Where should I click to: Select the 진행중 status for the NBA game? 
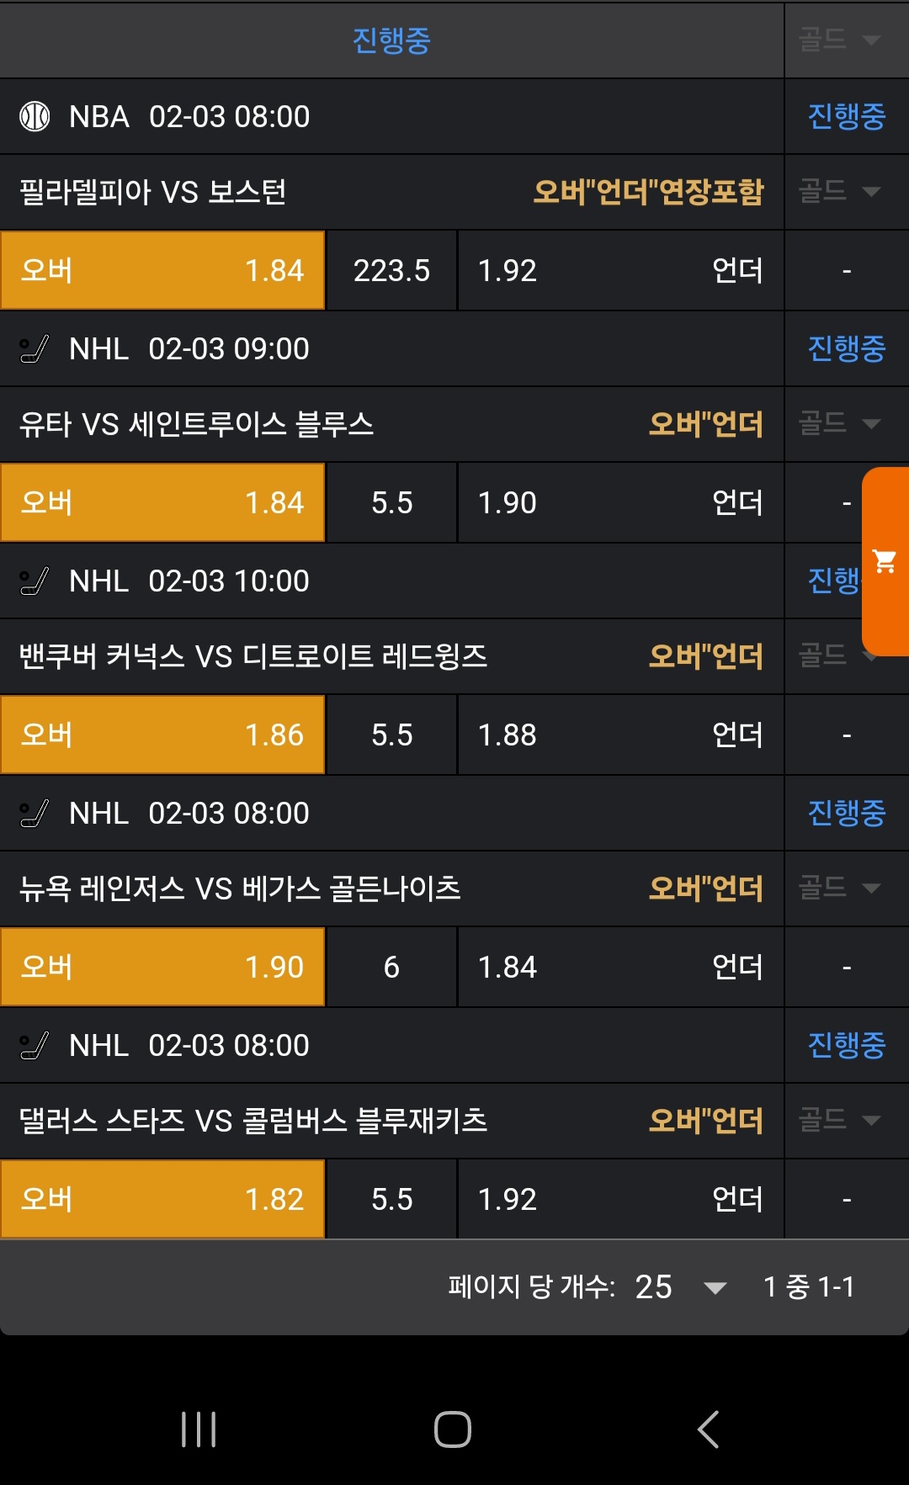point(846,116)
